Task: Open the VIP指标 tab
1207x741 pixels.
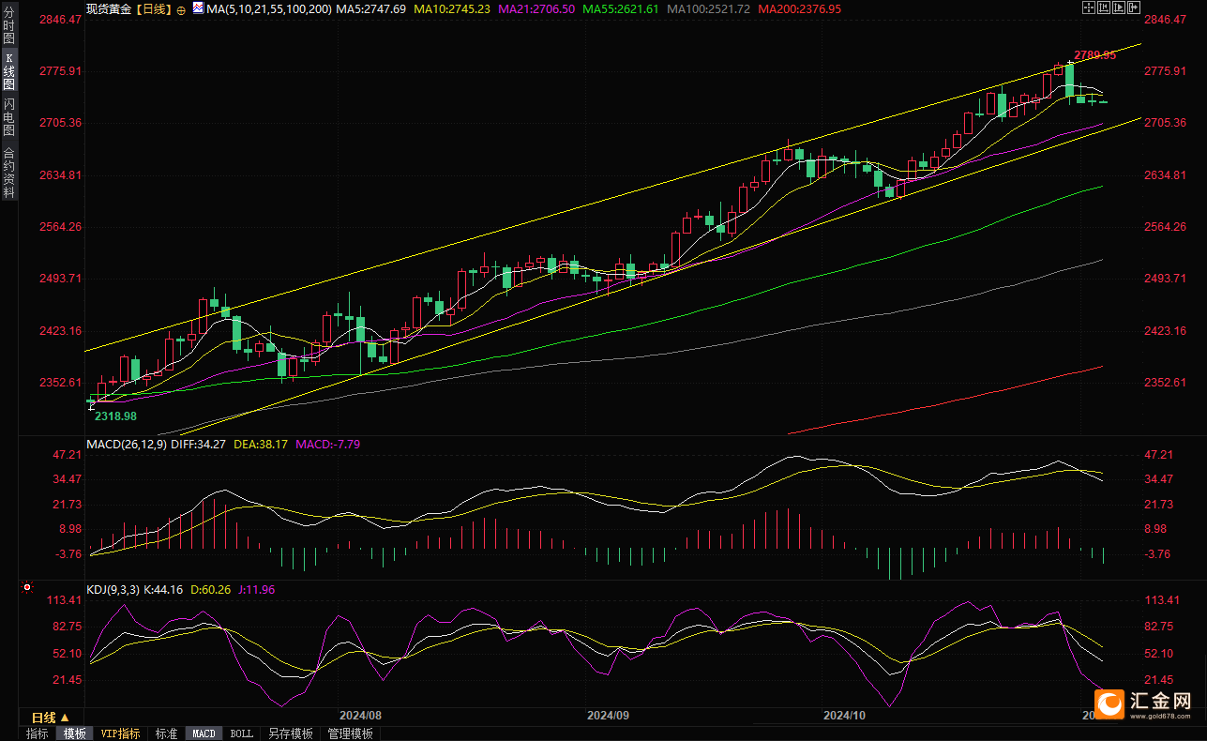Action: (x=120, y=733)
